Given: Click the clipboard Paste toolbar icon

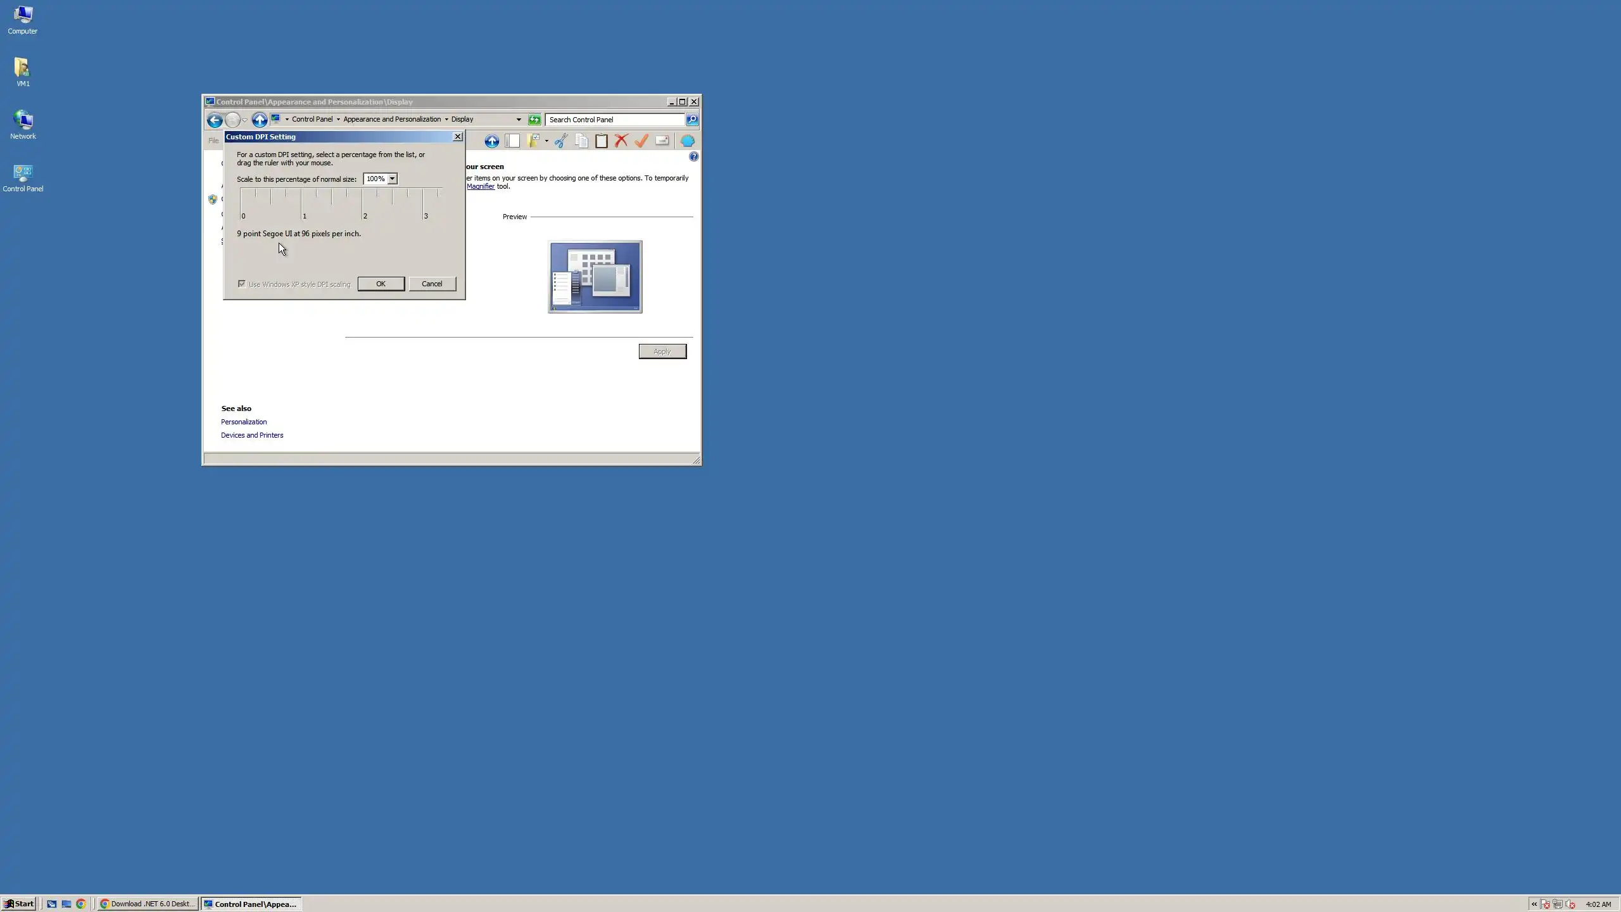Looking at the screenshot, I should click(602, 141).
